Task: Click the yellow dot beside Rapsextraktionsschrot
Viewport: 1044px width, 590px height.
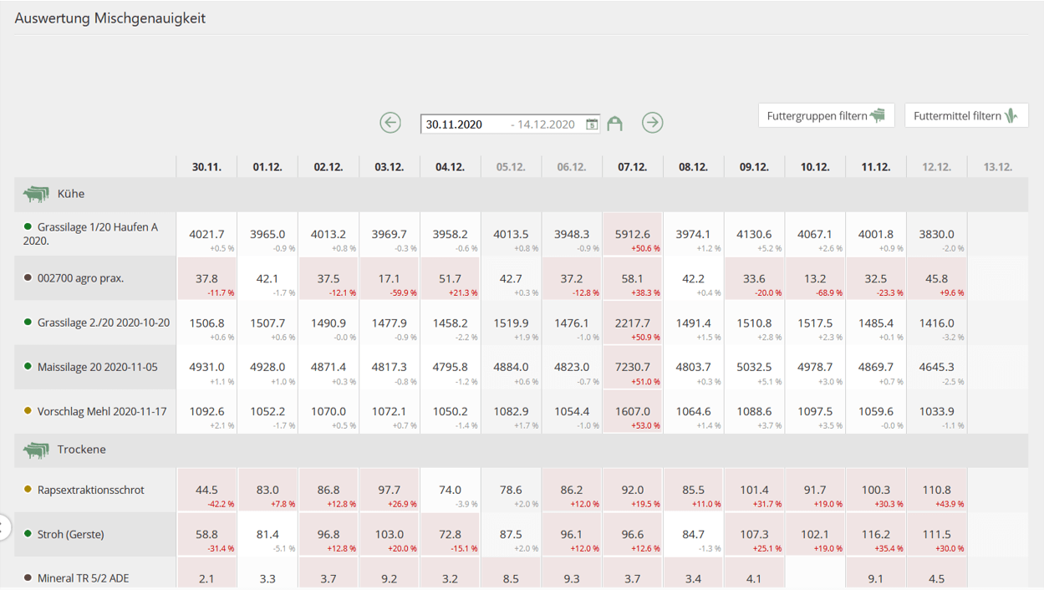Action: (28, 489)
